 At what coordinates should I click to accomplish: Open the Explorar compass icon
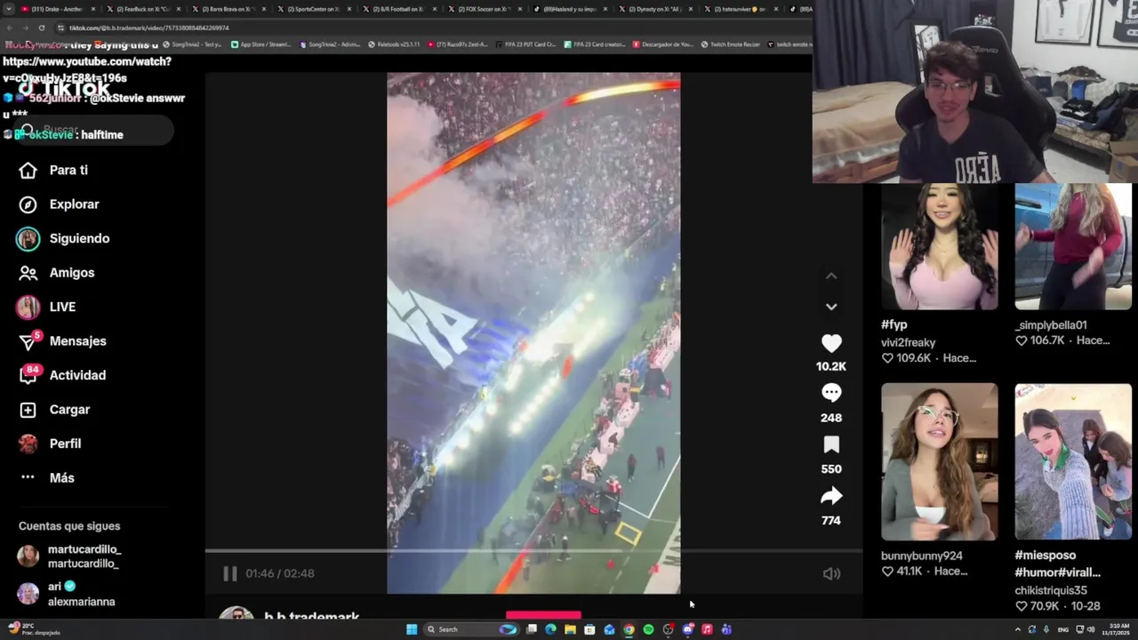pos(28,204)
